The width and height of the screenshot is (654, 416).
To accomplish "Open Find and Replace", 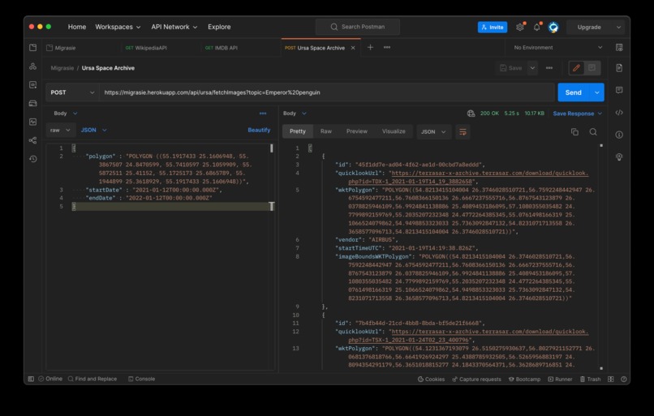I will point(93,379).
